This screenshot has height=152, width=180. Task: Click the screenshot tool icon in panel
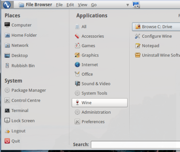(136, 5)
